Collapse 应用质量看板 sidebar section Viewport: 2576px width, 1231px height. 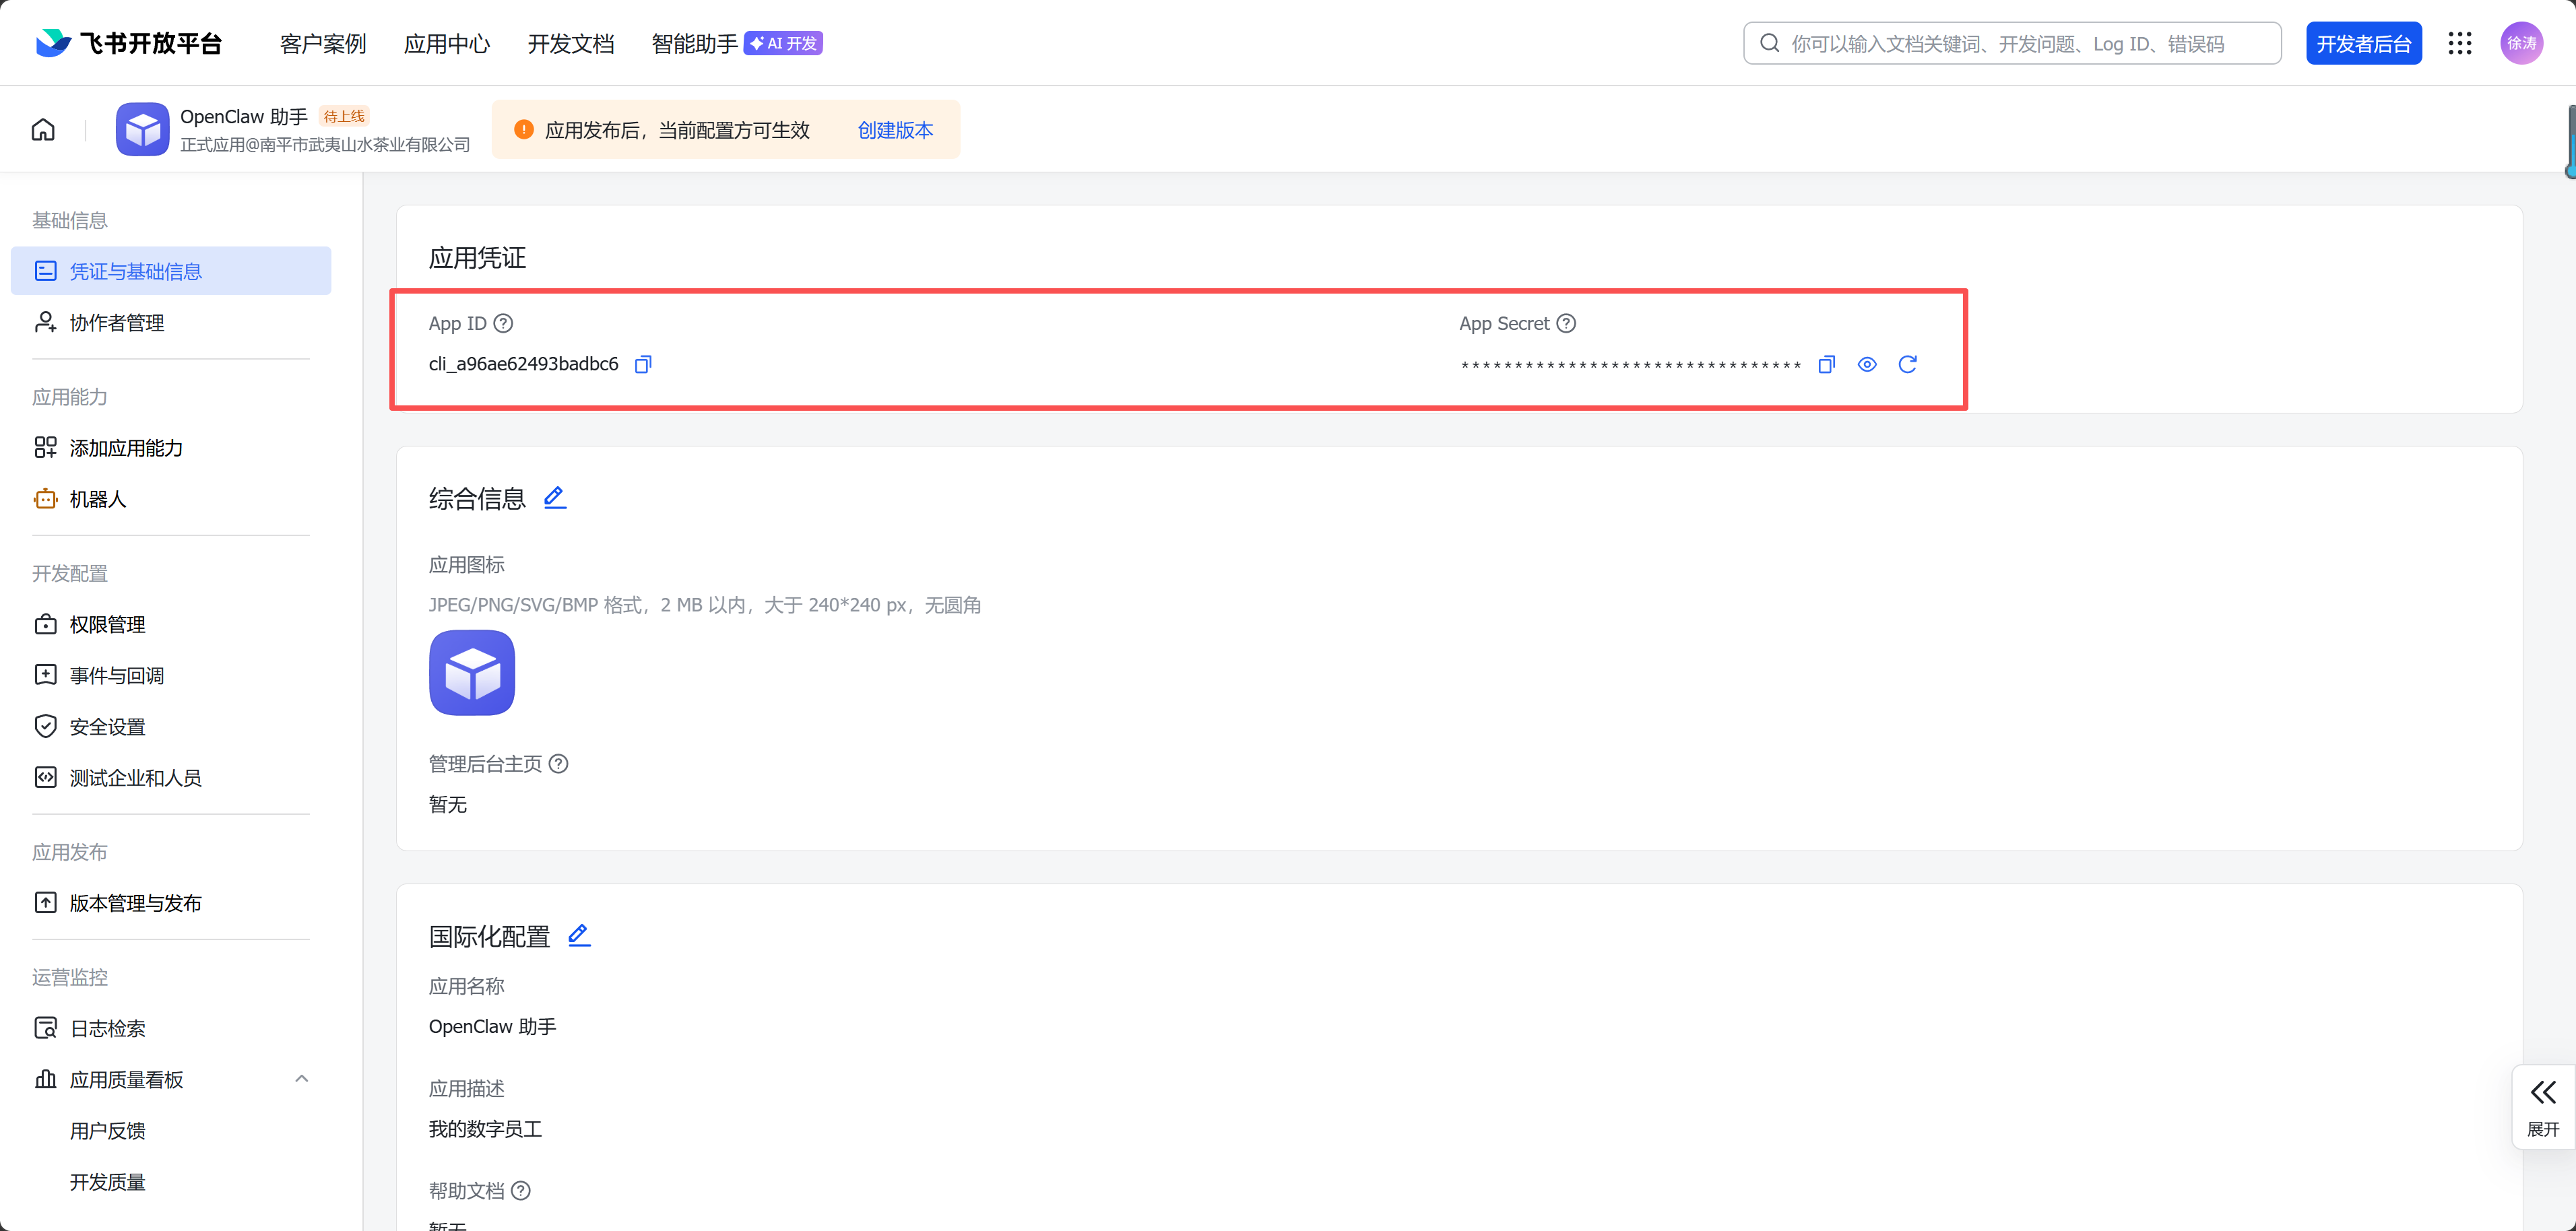click(301, 1079)
